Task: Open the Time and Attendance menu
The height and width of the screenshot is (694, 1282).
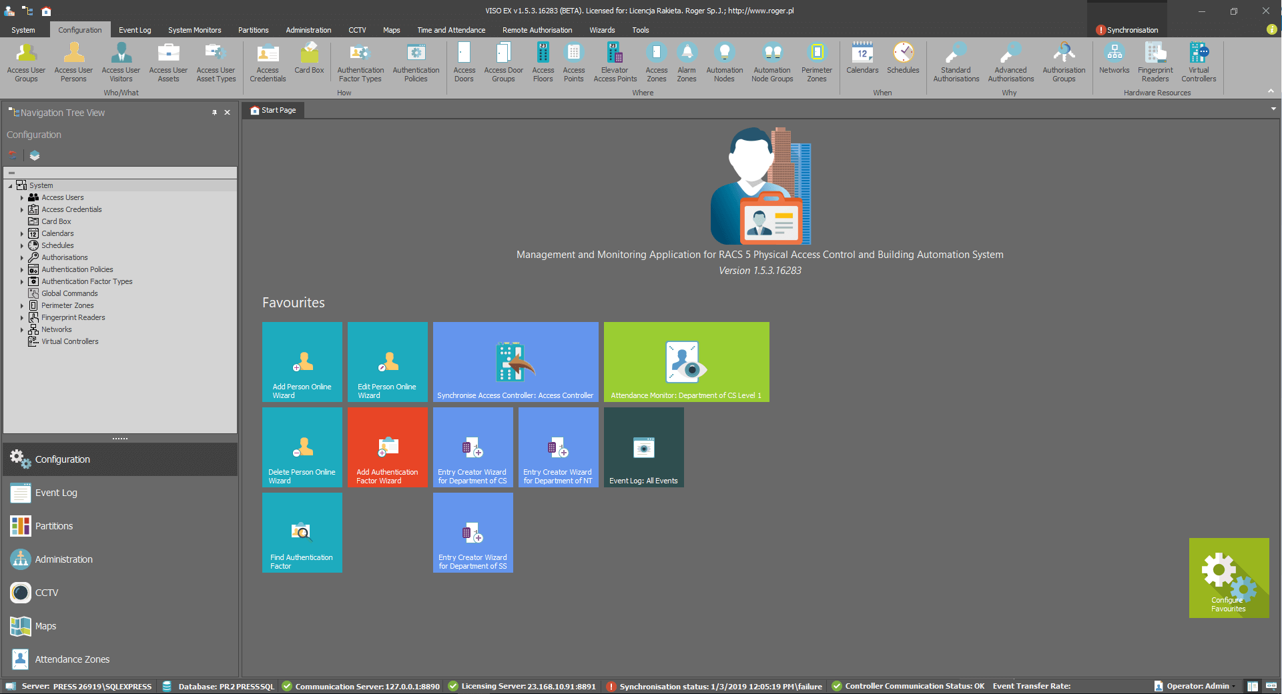Action: [451, 30]
